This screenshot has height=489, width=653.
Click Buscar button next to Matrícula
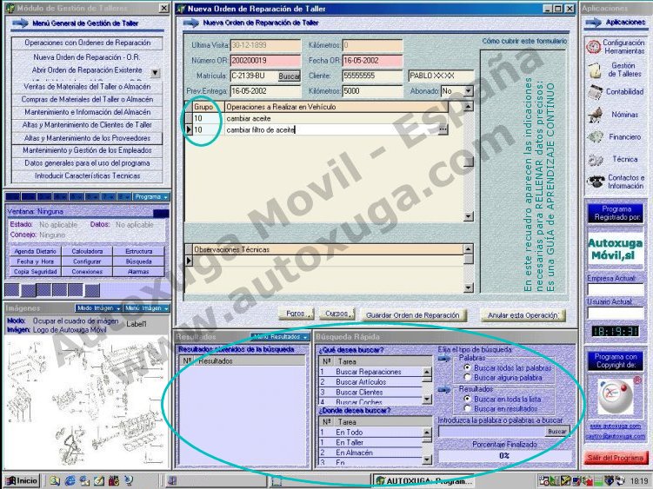coord(289,76)
